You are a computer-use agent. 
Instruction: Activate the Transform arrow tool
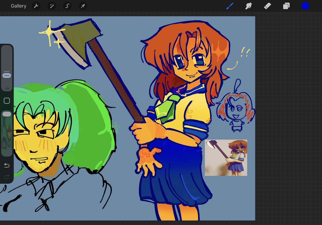(83, 6)
